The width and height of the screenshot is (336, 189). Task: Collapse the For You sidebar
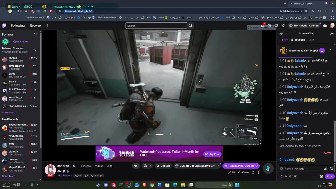(x=35, y=34)
